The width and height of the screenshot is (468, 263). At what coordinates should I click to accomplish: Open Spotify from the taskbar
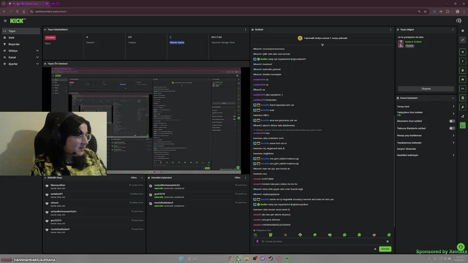pyautogui.click(x=287, y=259)
